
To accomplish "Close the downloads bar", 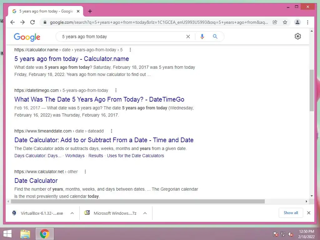I will point(309,213).
